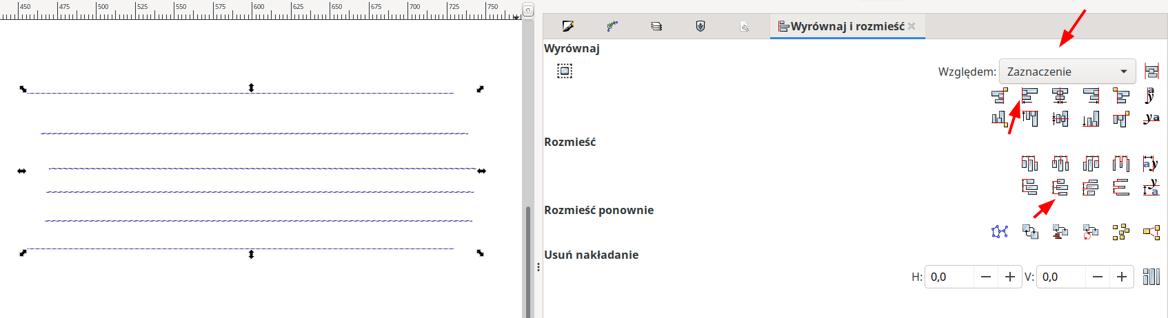Screen dimensions: 1168x318
Task: Center objects on the vertical axis
Action: (x=1060, y=96)
